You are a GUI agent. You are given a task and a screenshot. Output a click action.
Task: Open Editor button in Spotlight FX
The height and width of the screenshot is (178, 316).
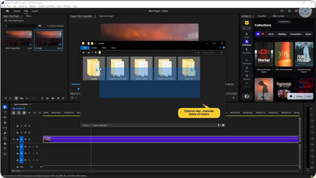pos(309,96)
